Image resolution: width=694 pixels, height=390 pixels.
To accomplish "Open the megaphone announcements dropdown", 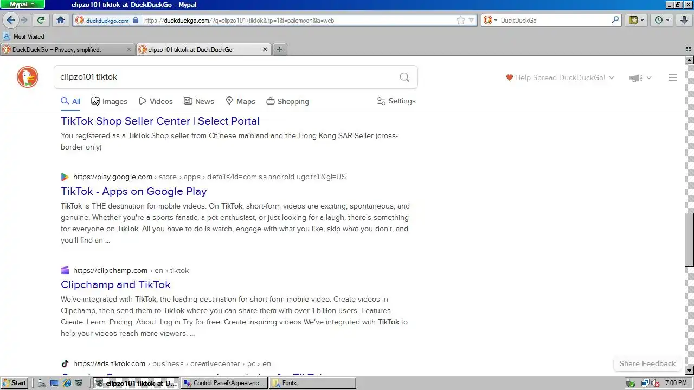I will (640, 77).
